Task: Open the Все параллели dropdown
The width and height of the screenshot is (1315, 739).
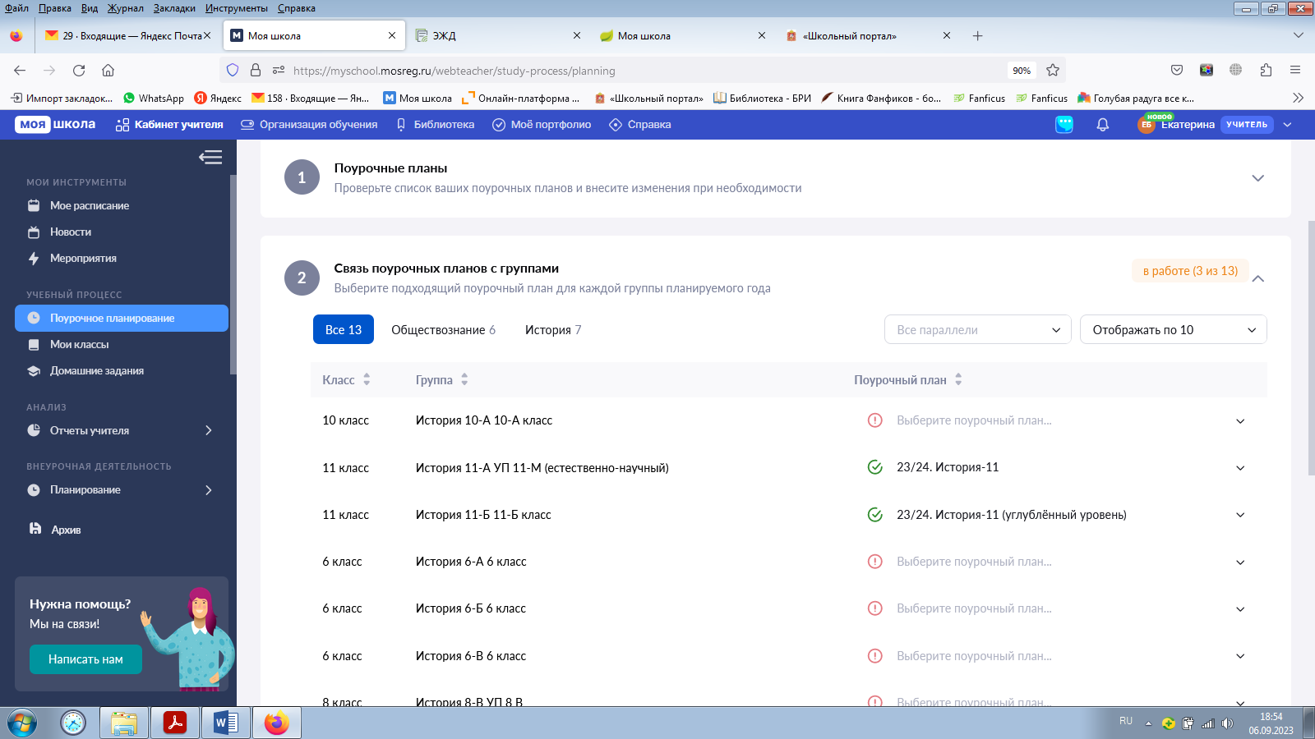Action: [x=978, y=329]
